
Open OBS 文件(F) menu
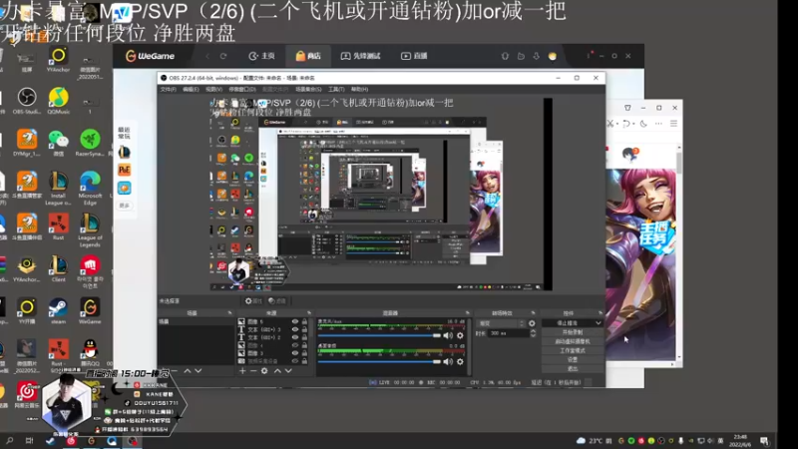click(168, 89)
